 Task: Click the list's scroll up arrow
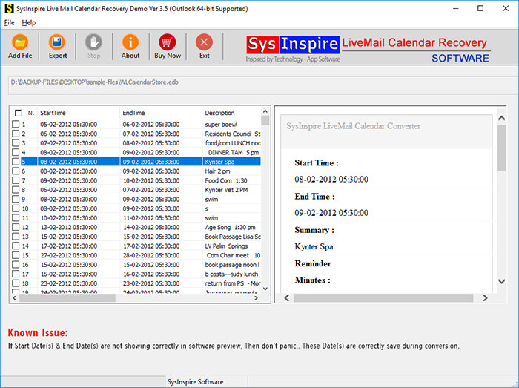pos(265,111)
